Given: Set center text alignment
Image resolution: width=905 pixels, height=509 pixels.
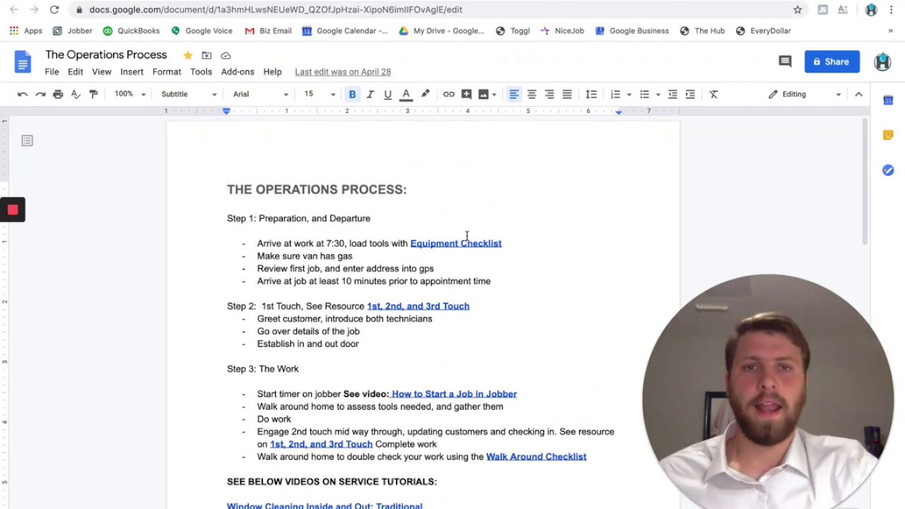Looking at the screenshot, I should coord(532,94).
